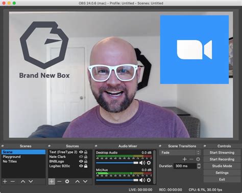Show the hidden Nate Clark source
The width and height of the screenshot is (242, 193).
pyautogui.click(x=81, y=157)
